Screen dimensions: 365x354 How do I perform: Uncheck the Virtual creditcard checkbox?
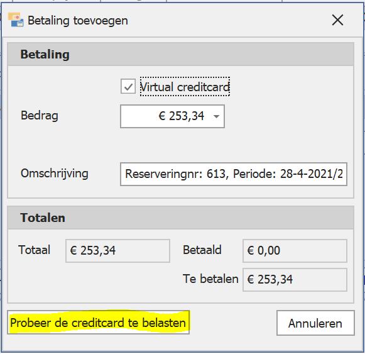click(x=128, y=87)
